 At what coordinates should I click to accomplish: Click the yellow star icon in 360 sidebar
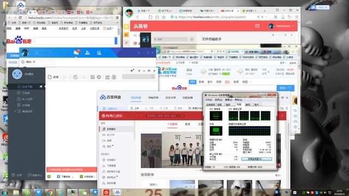127,27
